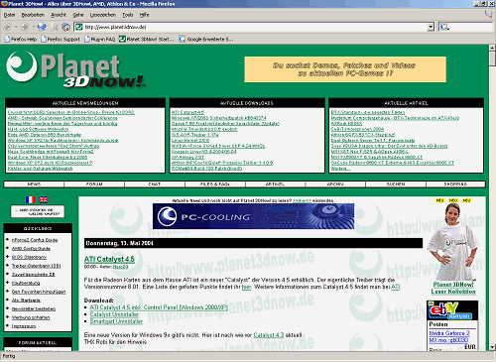Click the Catalyst Uninstaller download link
Viewport: 496px width, 362px height.
click(114, 314)
